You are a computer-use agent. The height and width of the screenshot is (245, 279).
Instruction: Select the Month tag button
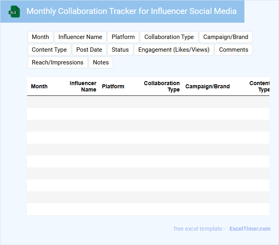click(40, 37)
